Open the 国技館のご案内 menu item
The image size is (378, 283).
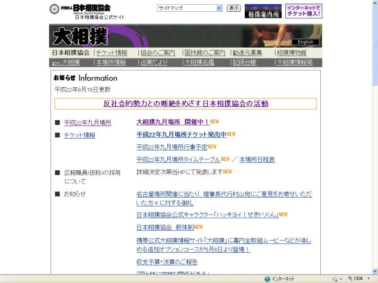[x=205, y=53]
